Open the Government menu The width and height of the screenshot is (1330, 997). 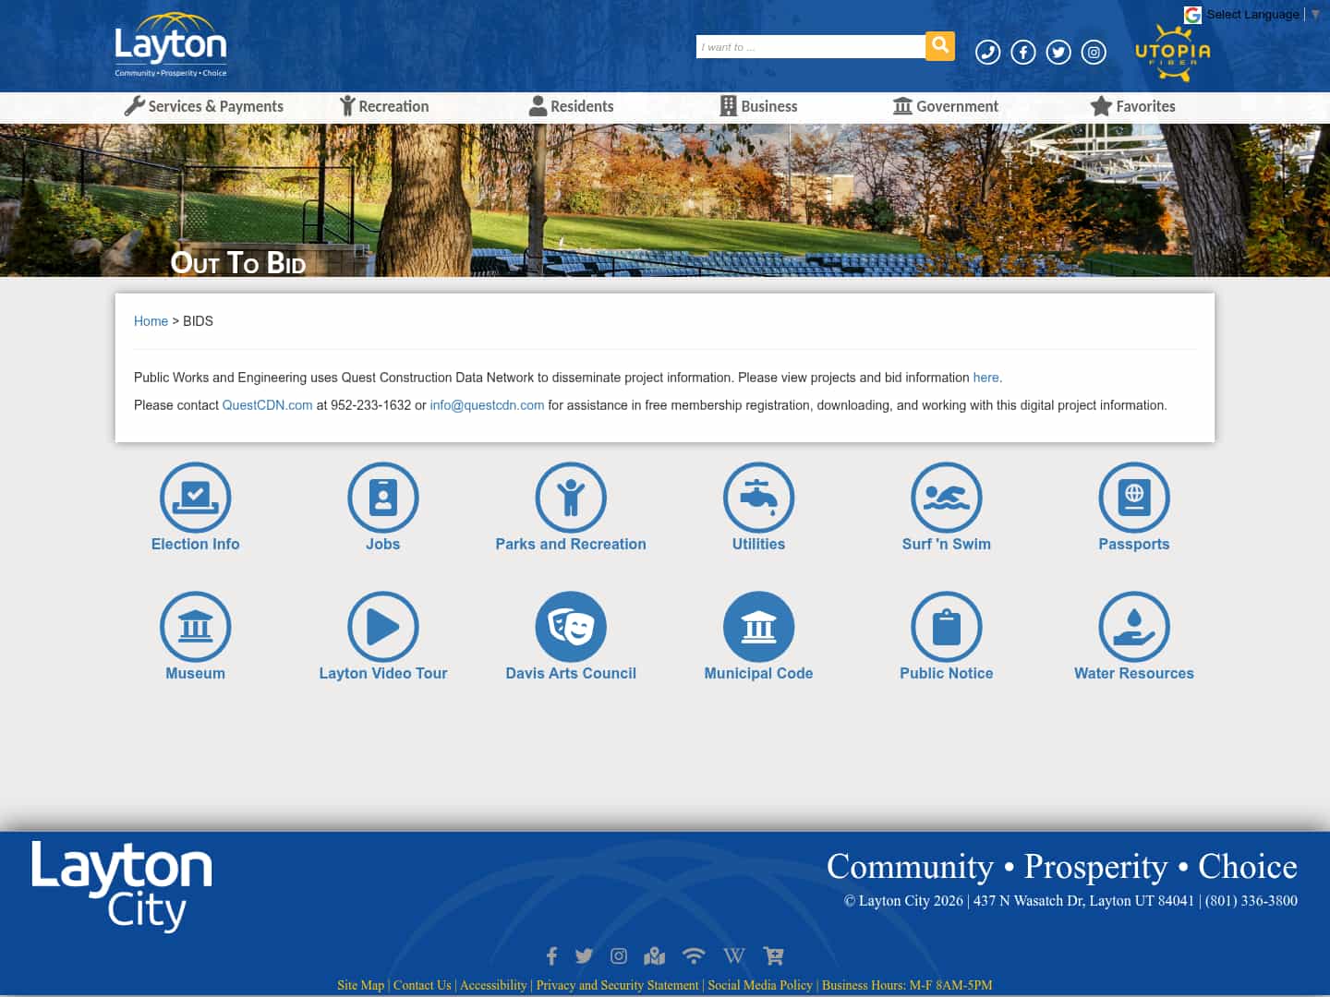pos(946,106)
